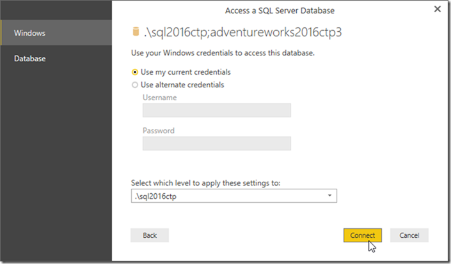Click the .\sql2016ctp;adventureworks2016ctp3 heading
The width and height of the screenshot is (451, 264).
coord(242,32)
